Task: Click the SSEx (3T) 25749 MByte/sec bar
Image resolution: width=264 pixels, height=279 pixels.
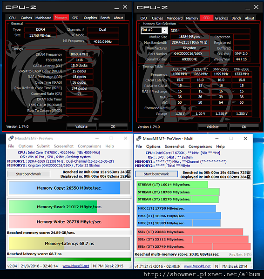Action: (x=194, y=246)
